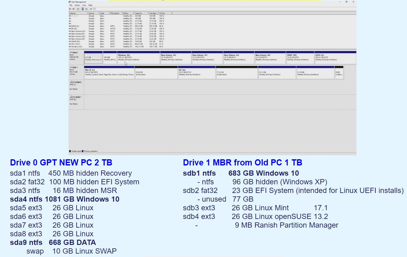Click the CD-ROM 0 drive icon

71,82
